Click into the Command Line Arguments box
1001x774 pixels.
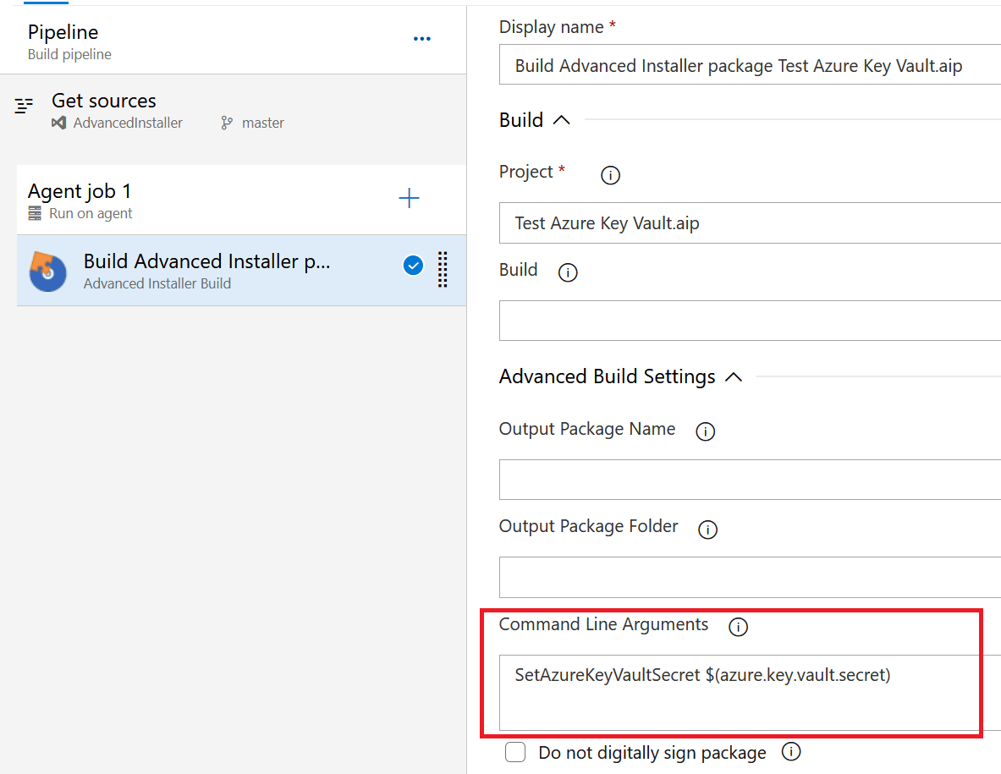point(750,692)
